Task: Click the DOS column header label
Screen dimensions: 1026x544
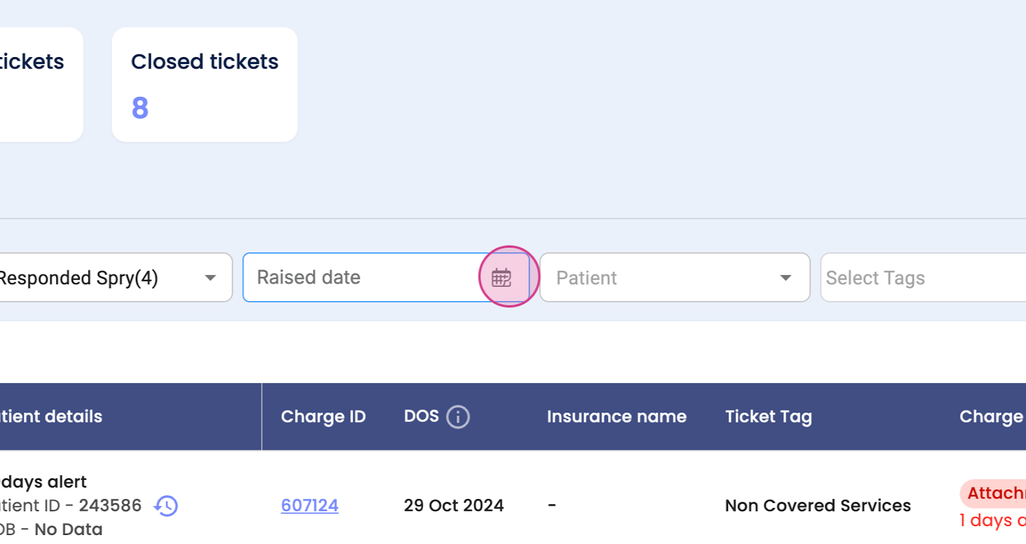Action: click(x=421, y=416)
